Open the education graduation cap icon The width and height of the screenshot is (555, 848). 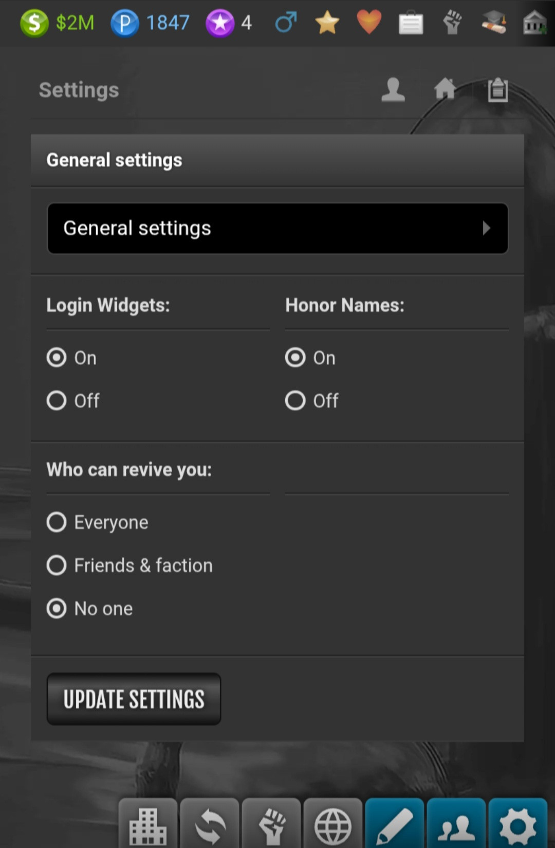tap(493, 23)
